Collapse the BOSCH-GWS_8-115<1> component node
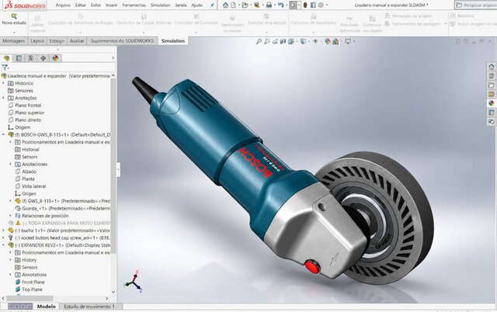Viewport: 497px width, 312px height. click(x=3, y=134)
